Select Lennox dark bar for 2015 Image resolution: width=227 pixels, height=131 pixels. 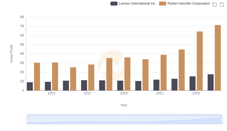click(x=48, y=86)
